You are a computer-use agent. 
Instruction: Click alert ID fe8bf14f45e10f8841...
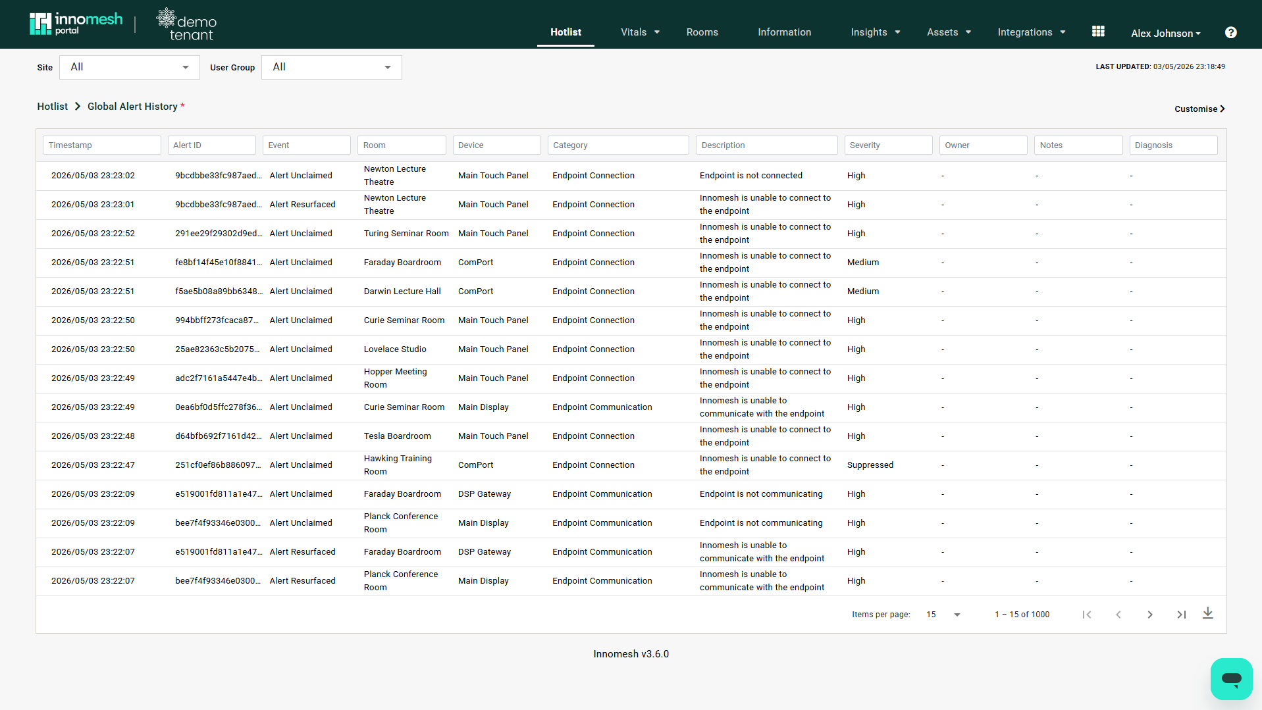[x=219, y=263]
